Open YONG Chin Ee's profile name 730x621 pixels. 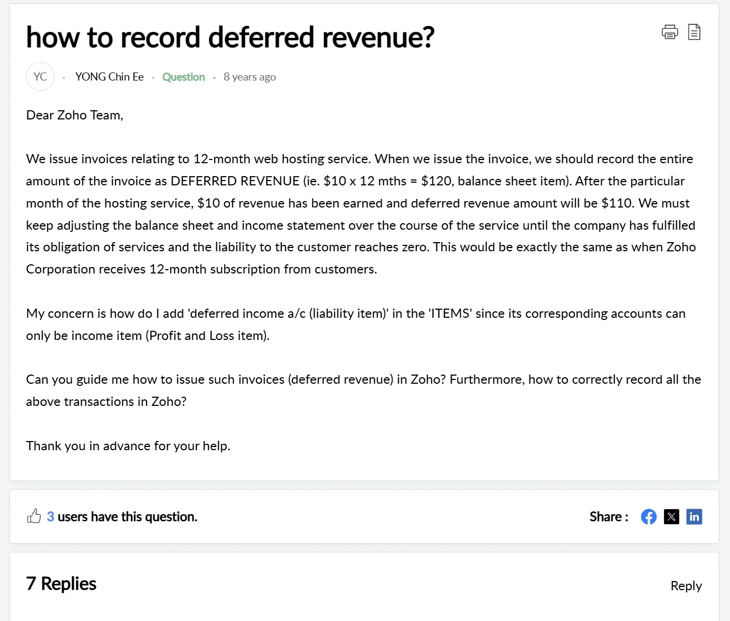click(x=109, y=77)
